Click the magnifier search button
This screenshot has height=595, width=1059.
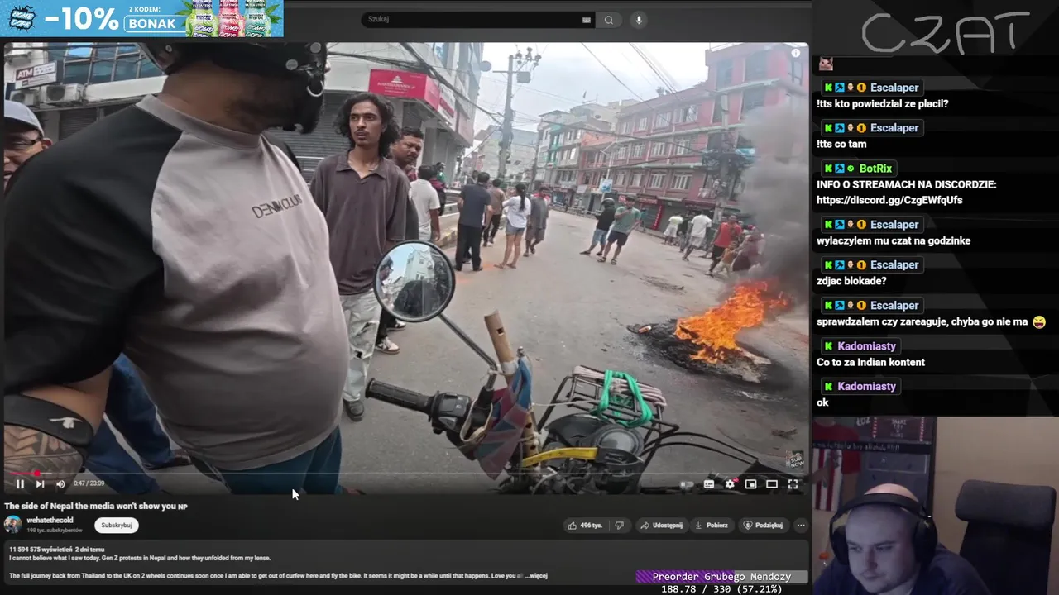click(x=609, y=20)
